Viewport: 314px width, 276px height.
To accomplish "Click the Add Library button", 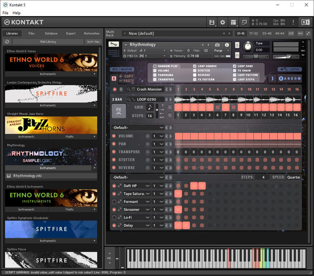I will [48, 42].
